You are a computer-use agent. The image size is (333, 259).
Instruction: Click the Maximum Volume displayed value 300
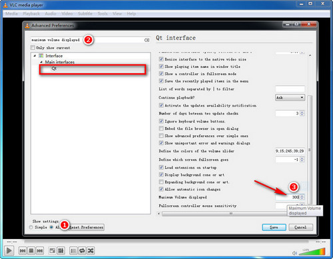[x=296, y=197]
